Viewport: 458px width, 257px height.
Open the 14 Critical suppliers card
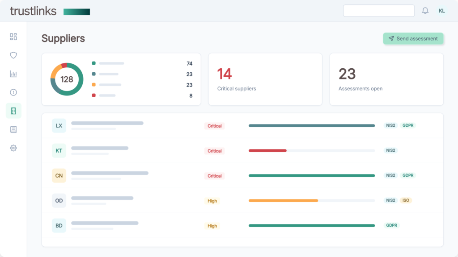(265, 79)
